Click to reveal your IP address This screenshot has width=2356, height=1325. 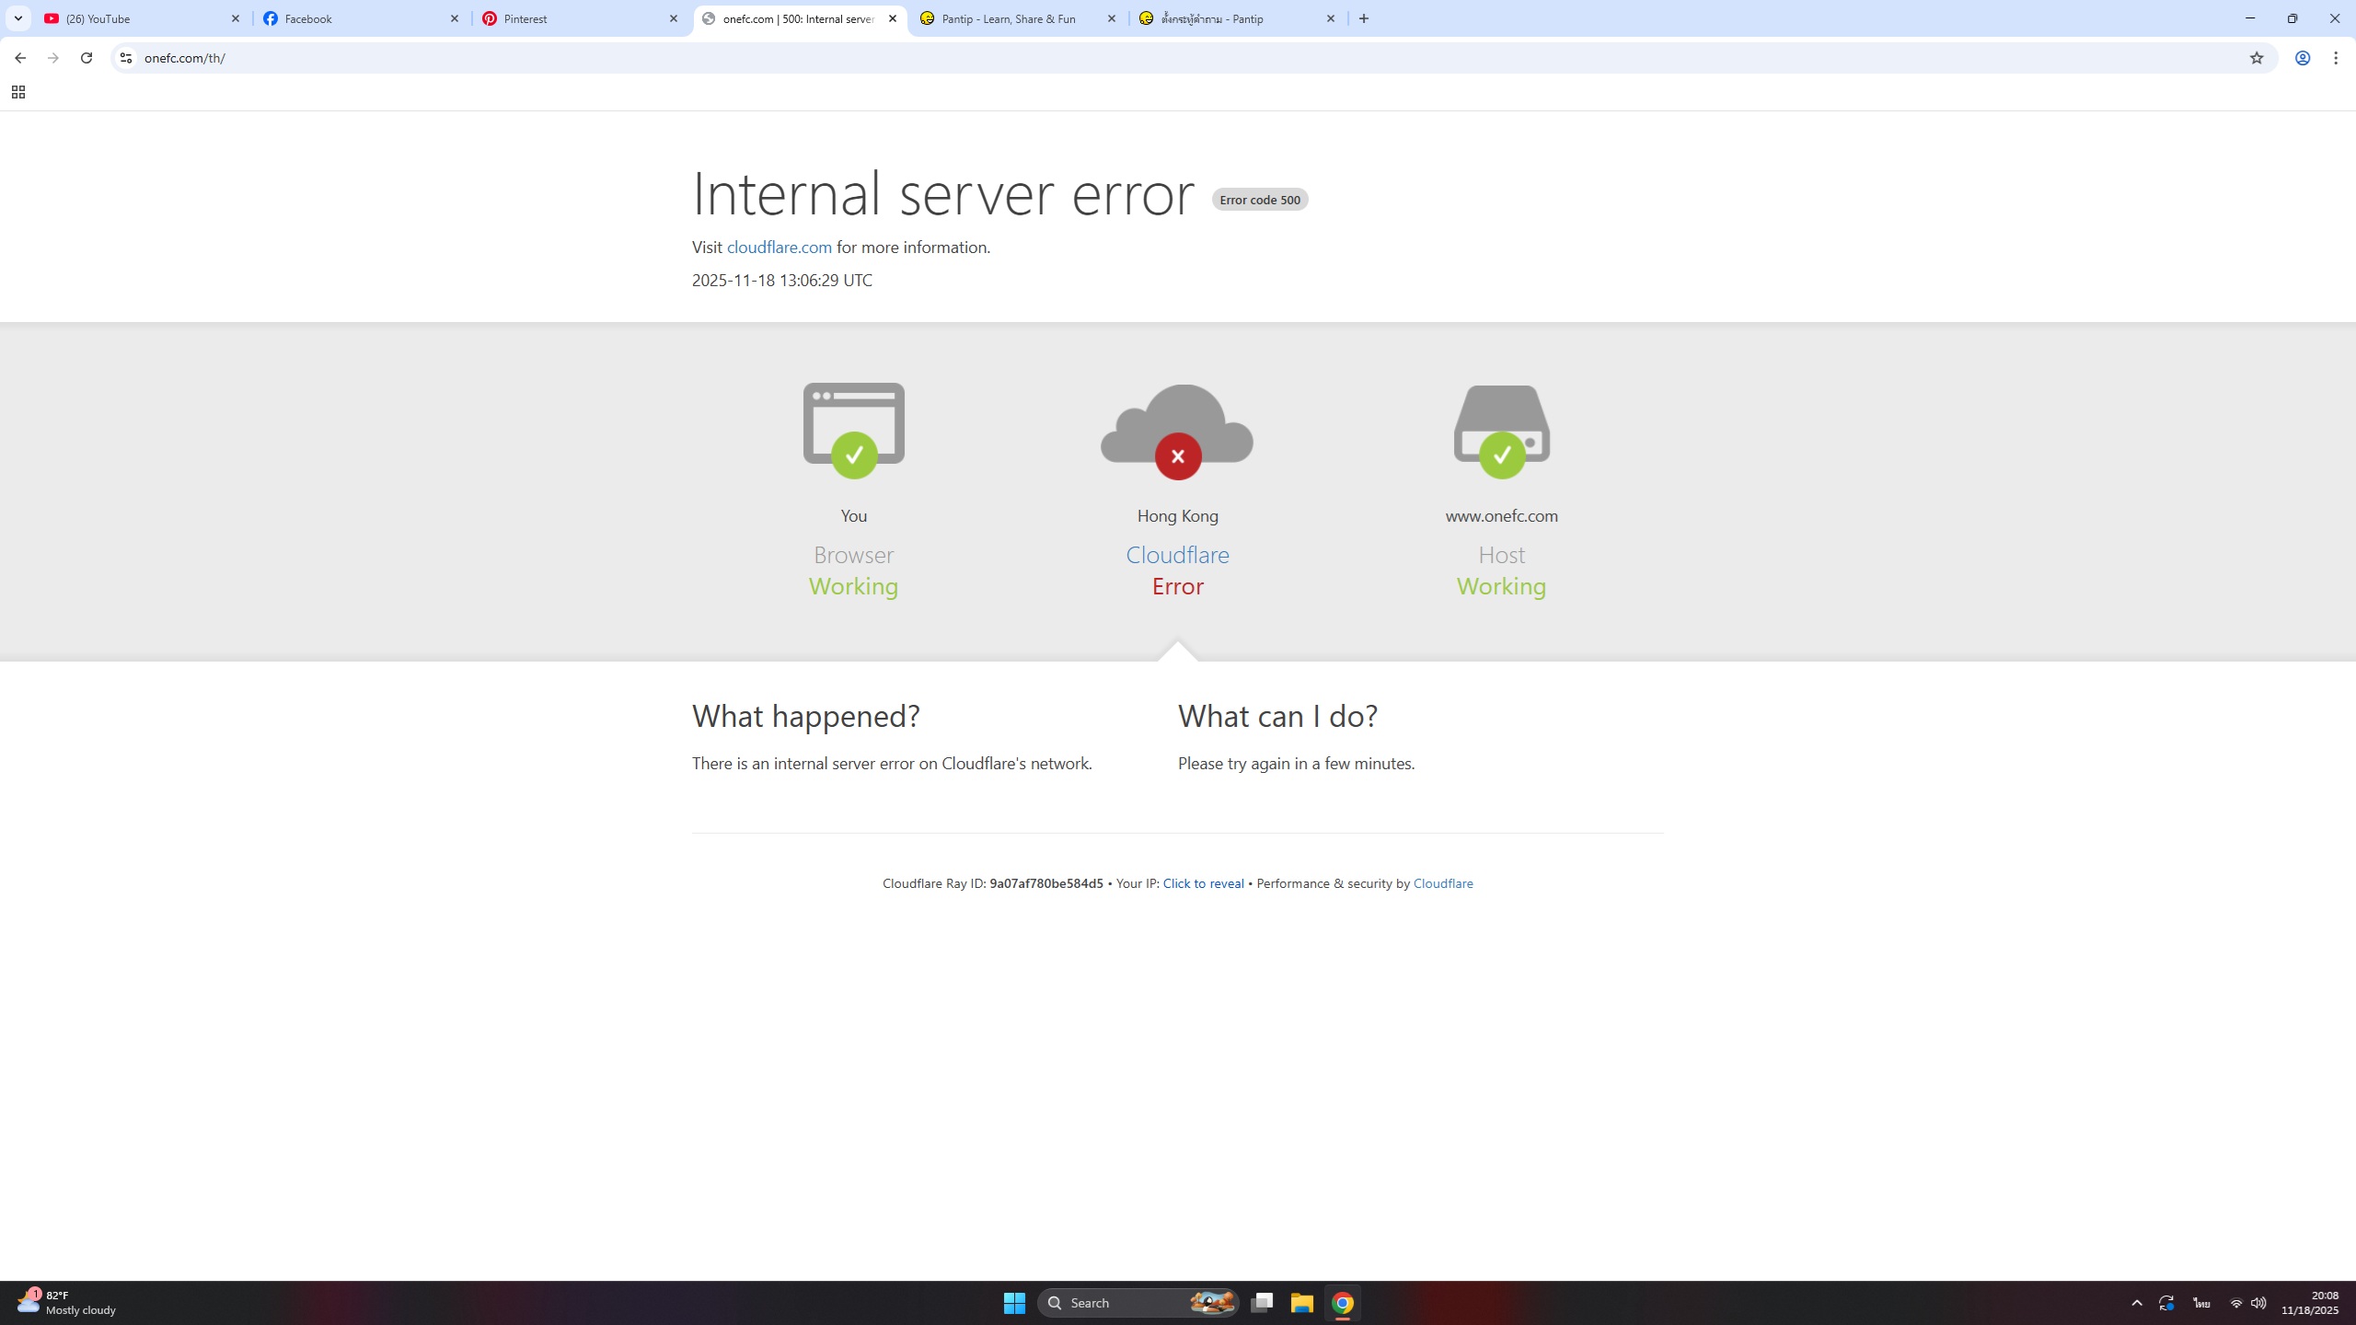1203,883
